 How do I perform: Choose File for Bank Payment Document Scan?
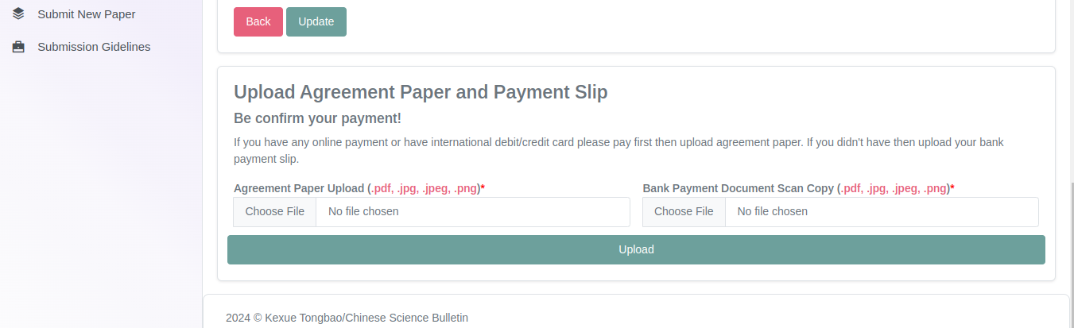(684, 212)
